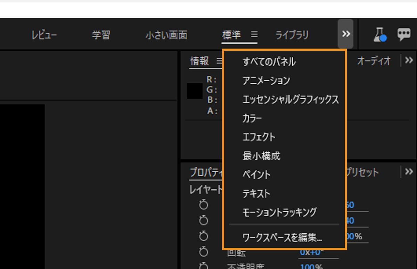Switch to the 学習 workspace tab
The width and height of the screenshot is (417, 269).
(x=100, y=34)
